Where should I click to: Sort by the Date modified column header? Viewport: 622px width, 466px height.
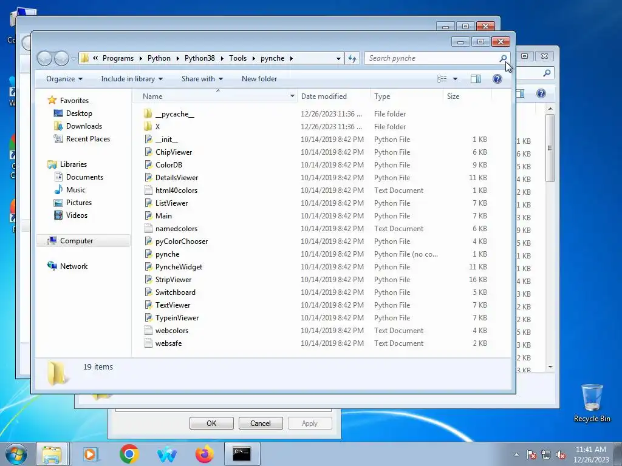(x=333, y=96)
